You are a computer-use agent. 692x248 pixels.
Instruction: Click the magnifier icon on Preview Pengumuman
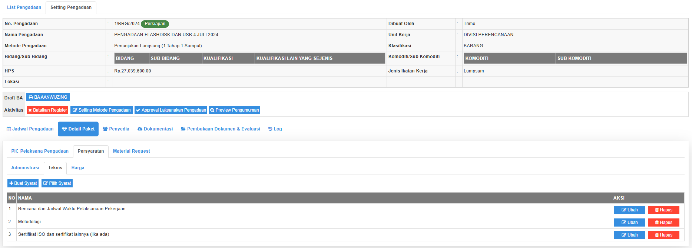click(x=212, y=110)
